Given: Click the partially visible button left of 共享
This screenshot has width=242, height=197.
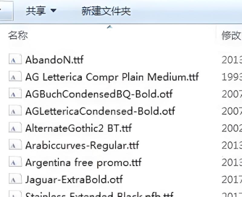Looking at the screenshot, I should [x=6, y=11].
